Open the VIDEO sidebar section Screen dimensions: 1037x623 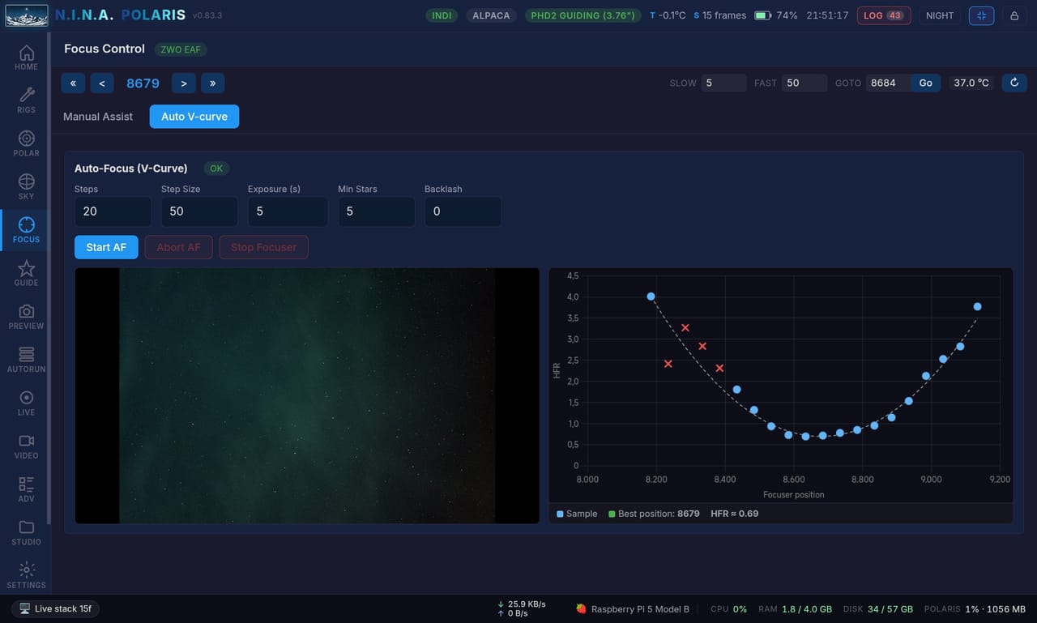point(26,446)
